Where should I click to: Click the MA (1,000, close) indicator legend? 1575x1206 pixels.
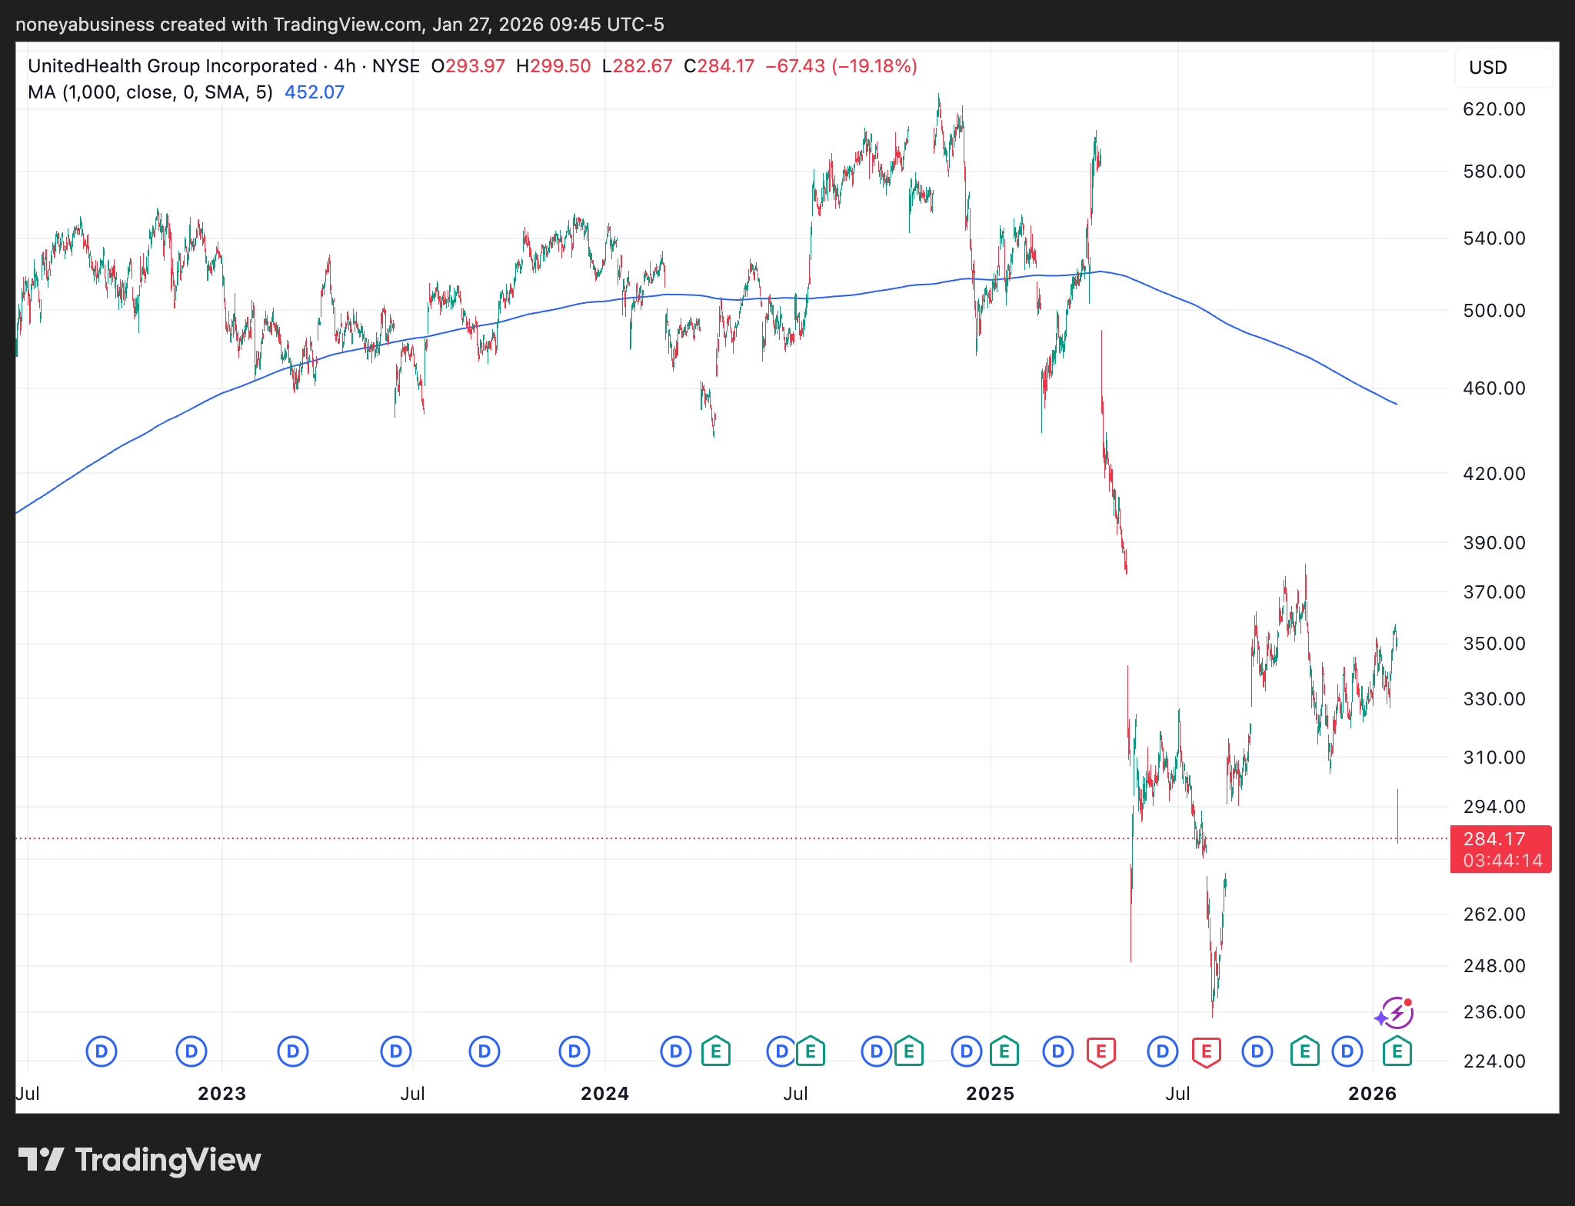click(150, 92)
